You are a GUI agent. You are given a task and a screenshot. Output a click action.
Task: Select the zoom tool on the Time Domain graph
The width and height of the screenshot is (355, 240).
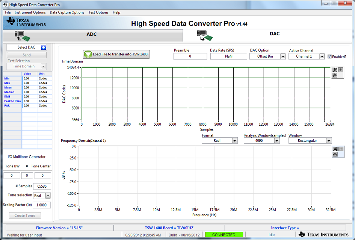pos(335,70)
